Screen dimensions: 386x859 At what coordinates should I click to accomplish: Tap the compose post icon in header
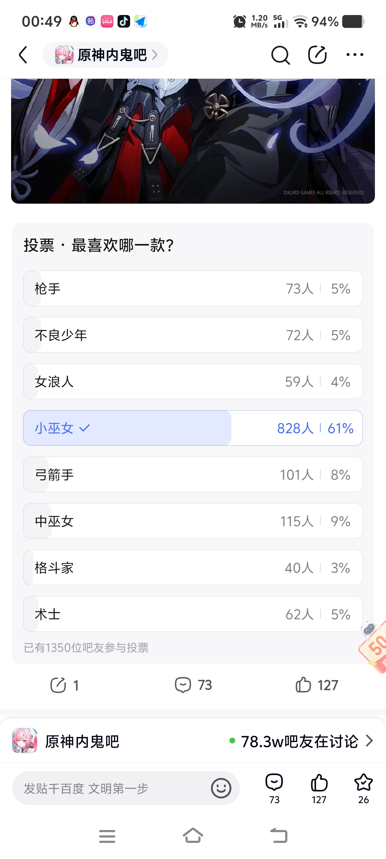point(317,55)
